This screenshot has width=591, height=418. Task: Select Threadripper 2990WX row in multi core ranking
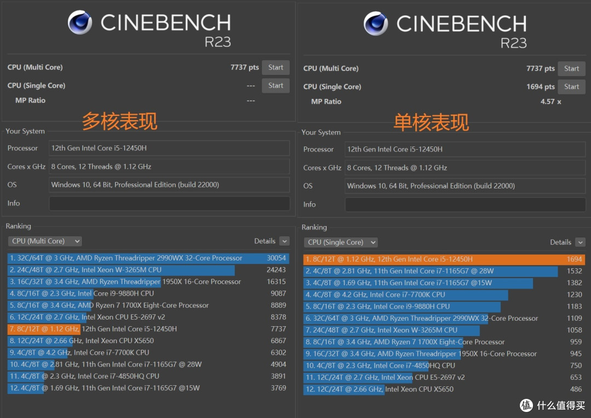(x=148, y=258)
